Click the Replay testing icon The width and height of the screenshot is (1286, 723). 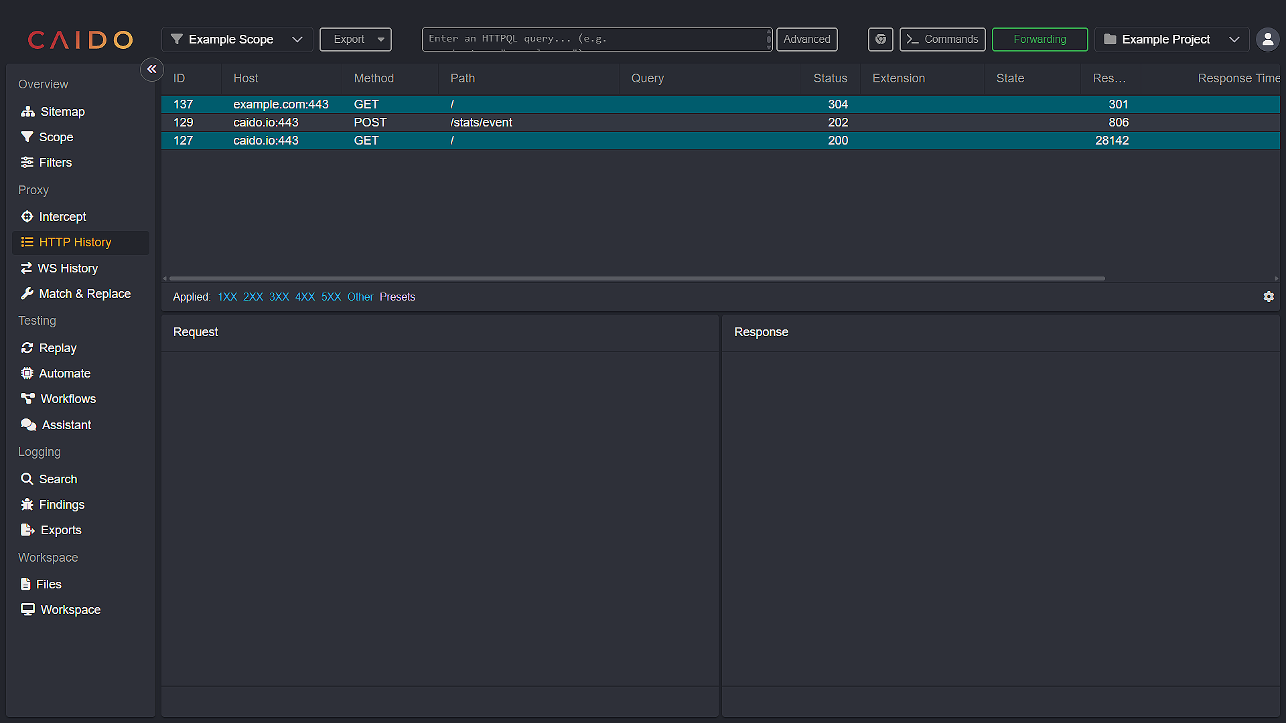[x=27, y=348]
